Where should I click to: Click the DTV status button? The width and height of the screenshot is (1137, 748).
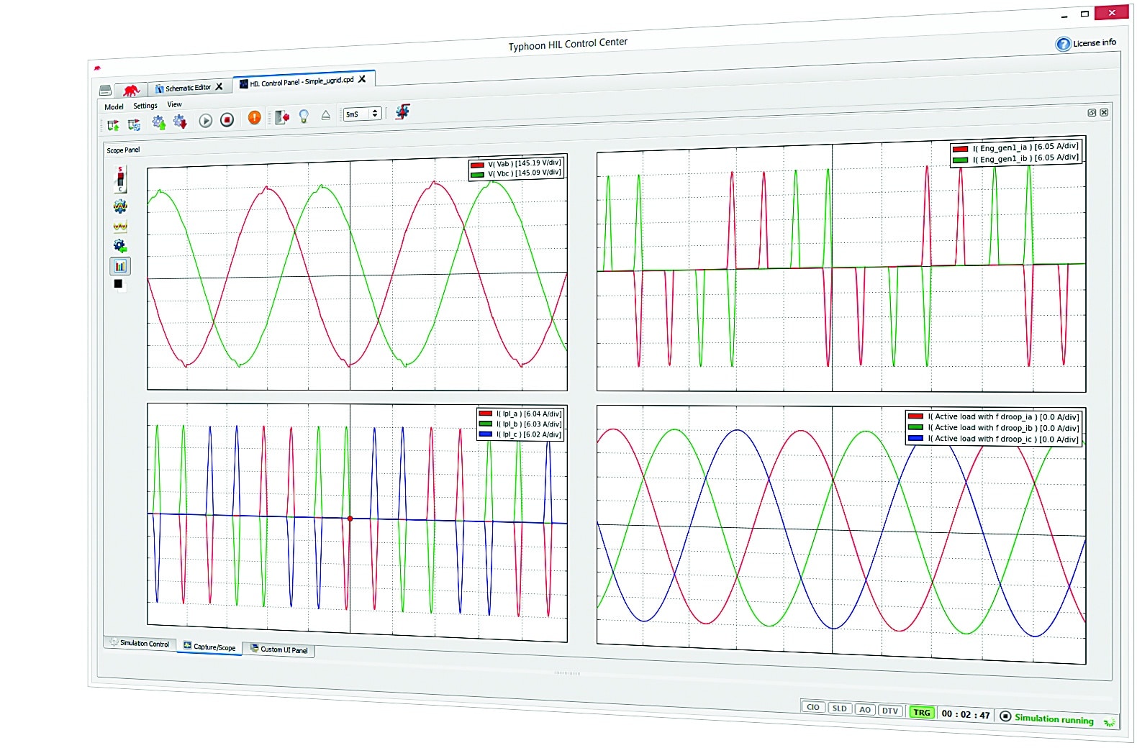pos(890,711)
